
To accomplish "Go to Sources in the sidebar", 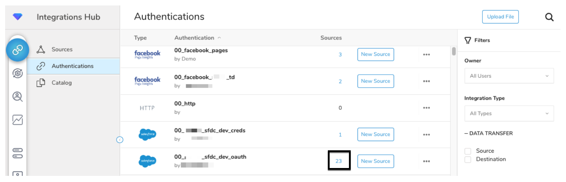I will 62,49.
